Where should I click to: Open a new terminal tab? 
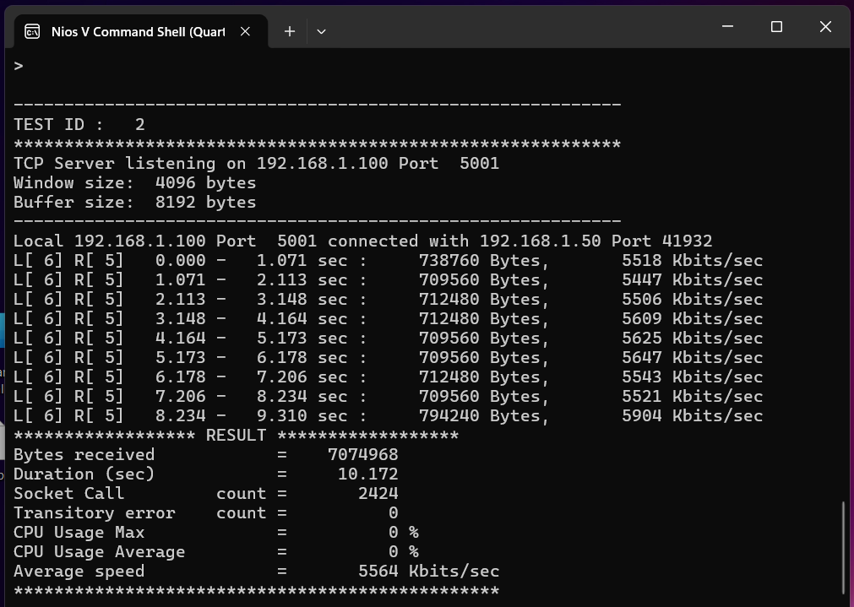point(289,31)
